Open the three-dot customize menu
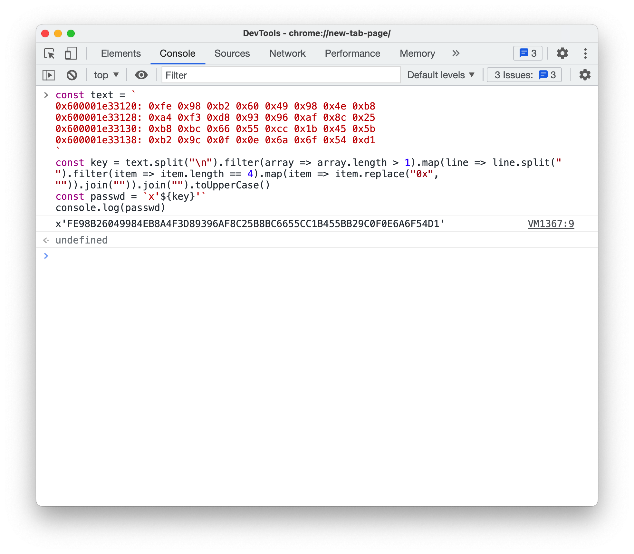The height and width of the screenshot is (554, 634). click(585, 53)
